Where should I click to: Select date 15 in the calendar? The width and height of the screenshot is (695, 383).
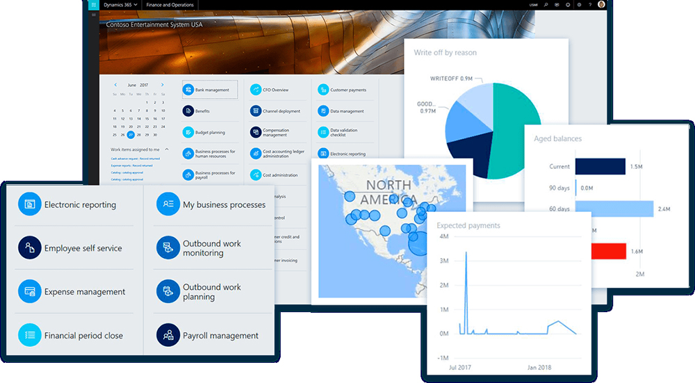pos(147,119)
